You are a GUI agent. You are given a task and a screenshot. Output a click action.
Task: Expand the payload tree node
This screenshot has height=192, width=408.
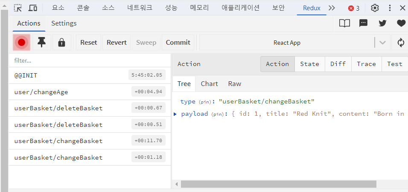pyautogui.click(x=175, y=114)
